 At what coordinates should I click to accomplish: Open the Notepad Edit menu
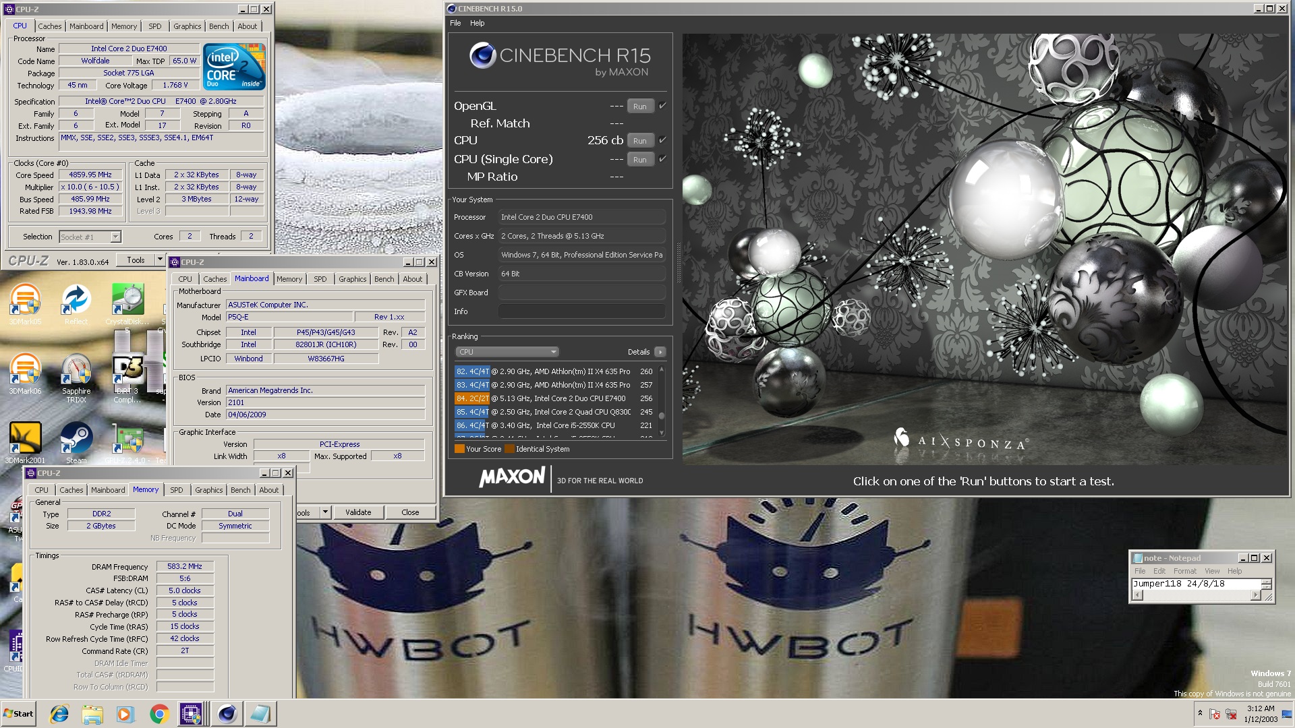1159,571
